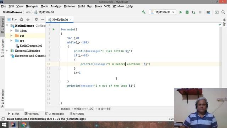The height and width of the screenshot is (128, 227).
Task: Start debugging with the bug icon
Action: [187, 12]
